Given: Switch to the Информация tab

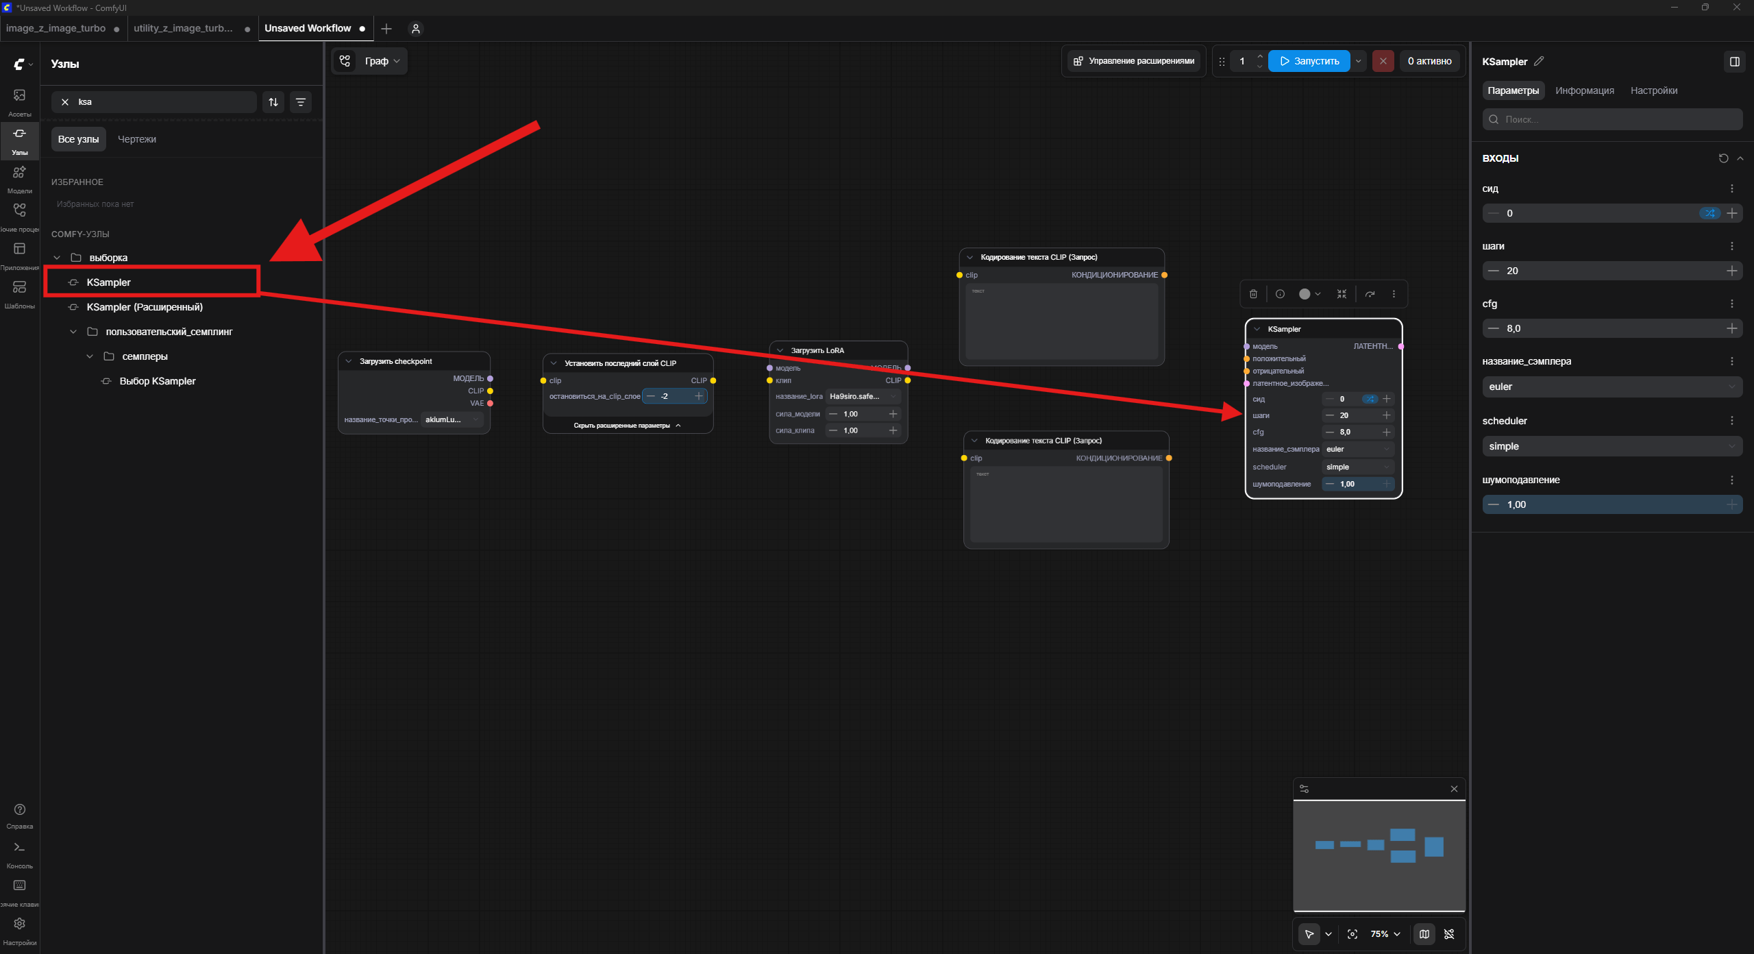Looking at the screenshot, I should click(1584, 90).
